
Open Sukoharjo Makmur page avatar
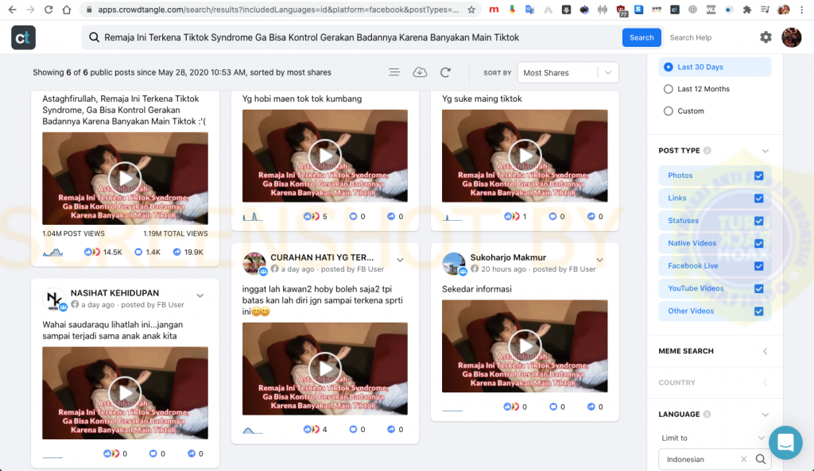click(454, 264)
